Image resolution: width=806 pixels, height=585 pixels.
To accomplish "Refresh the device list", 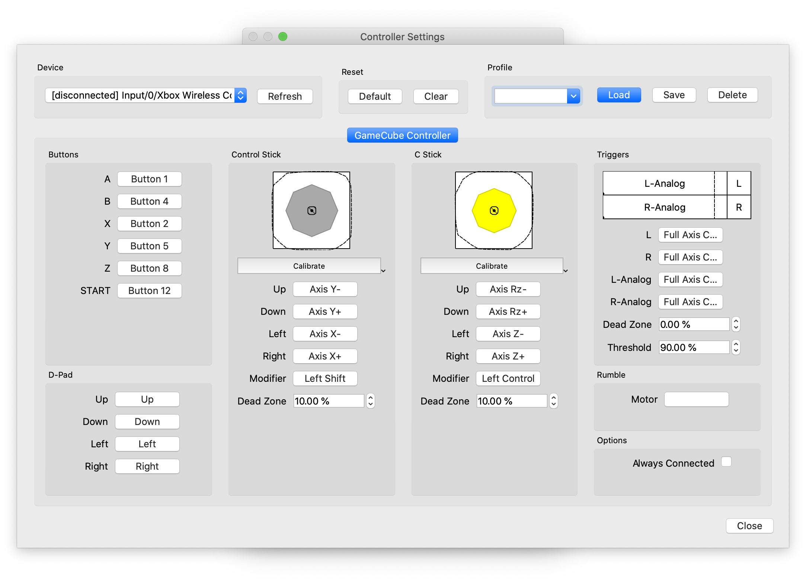I will click(285, 96).
